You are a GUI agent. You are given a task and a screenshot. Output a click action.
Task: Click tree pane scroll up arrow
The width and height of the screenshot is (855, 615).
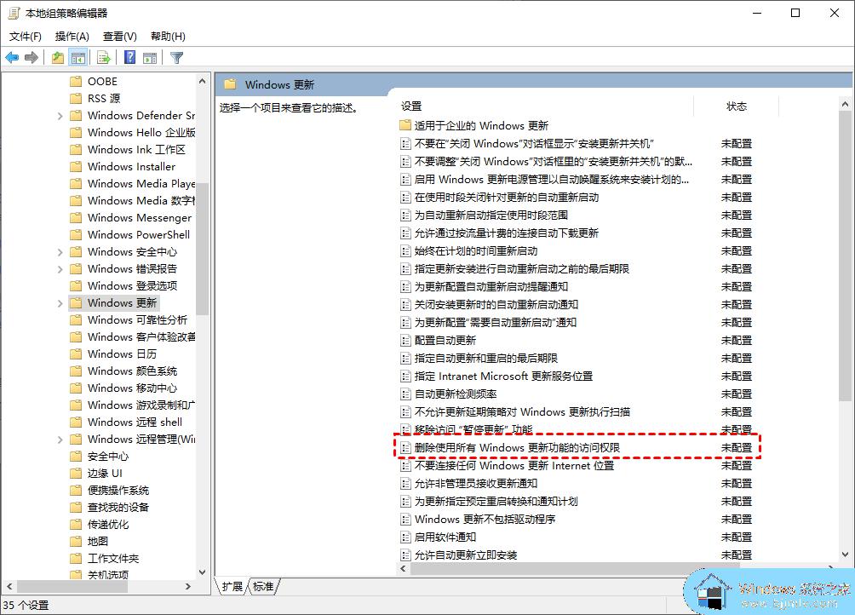(203, 81)
